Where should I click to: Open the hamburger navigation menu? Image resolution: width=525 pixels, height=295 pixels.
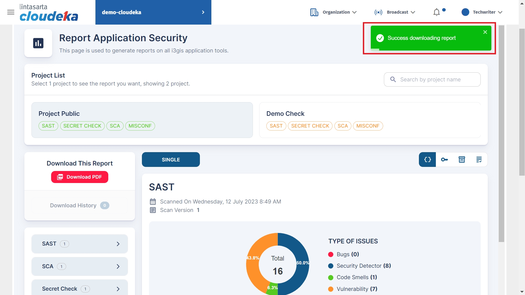(11, 12)
